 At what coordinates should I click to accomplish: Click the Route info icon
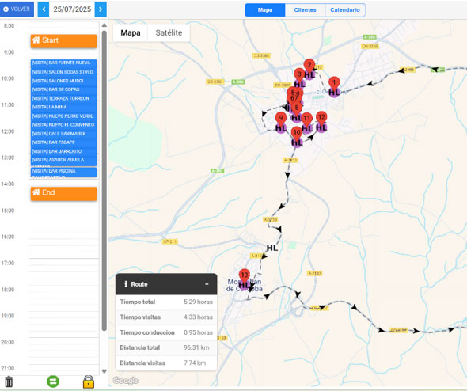126,284
